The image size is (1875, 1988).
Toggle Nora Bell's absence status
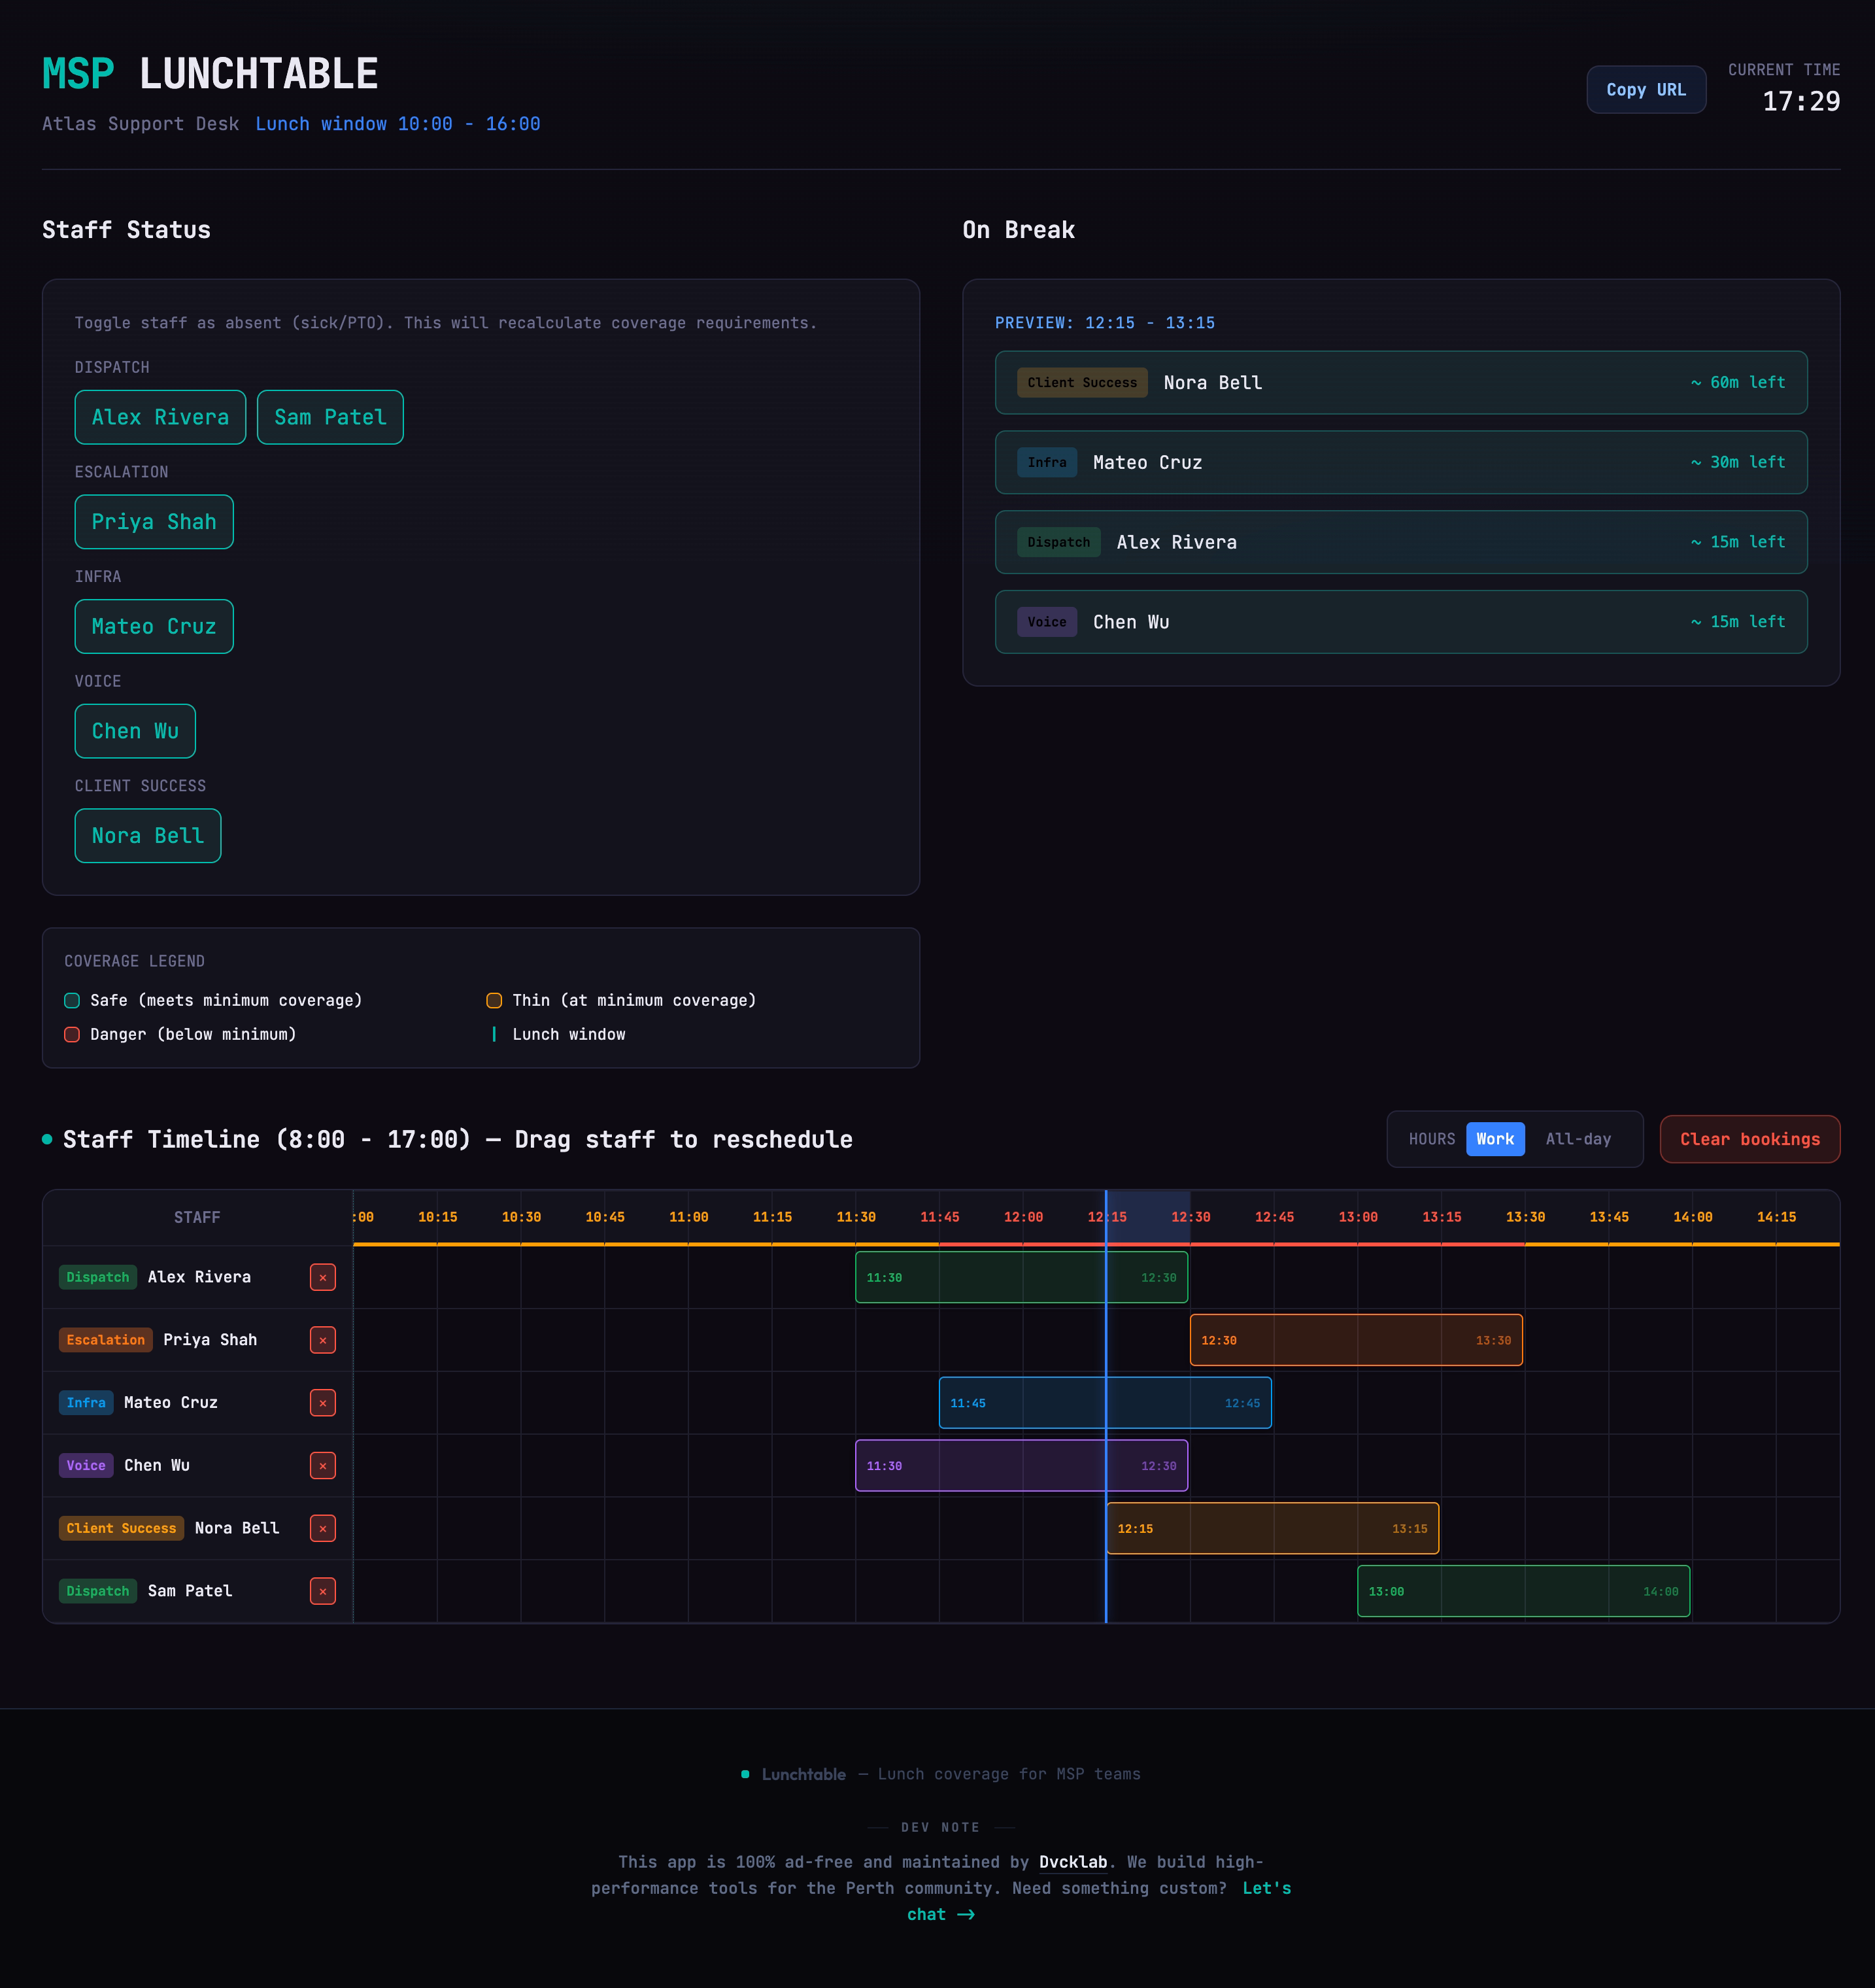(x=147, y=835)
